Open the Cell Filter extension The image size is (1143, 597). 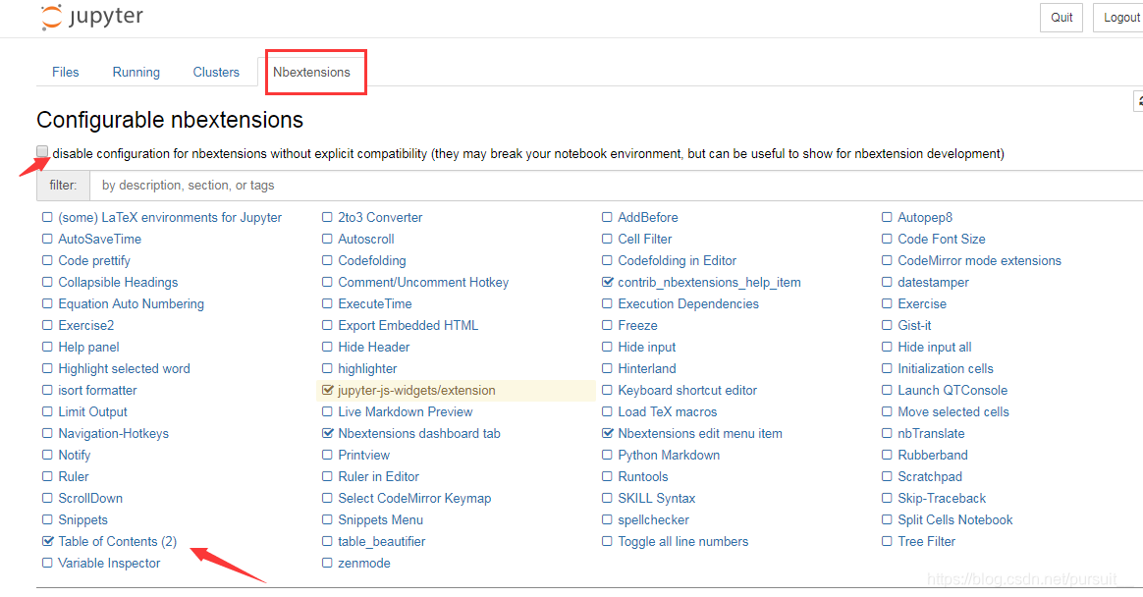click(645, 239)
